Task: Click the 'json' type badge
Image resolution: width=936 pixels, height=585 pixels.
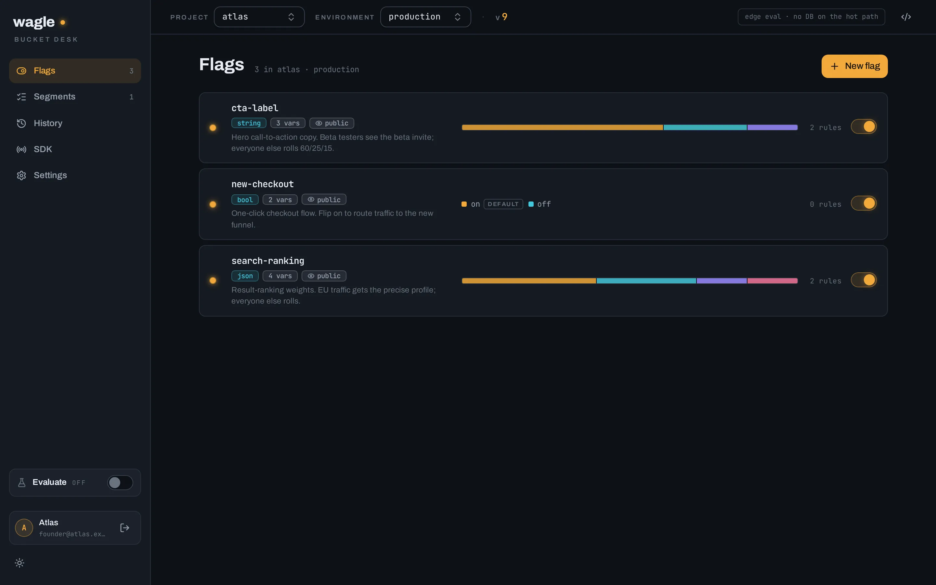Action: [x=245, y=276]
